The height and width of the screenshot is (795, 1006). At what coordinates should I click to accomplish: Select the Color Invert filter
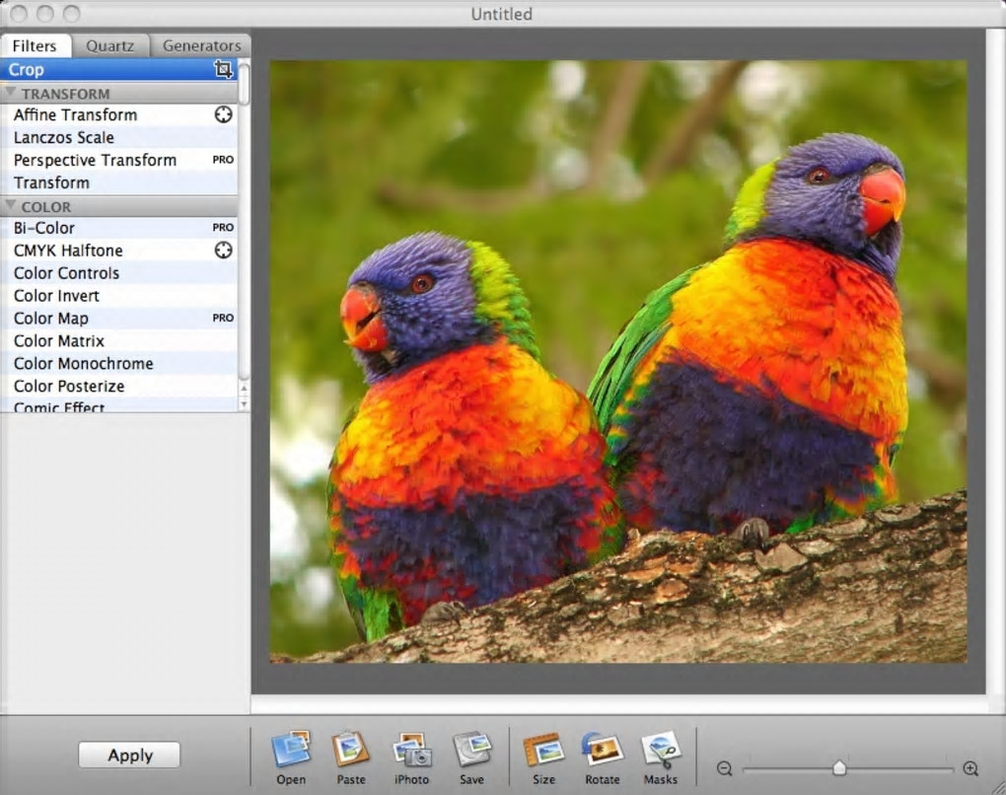56,296
